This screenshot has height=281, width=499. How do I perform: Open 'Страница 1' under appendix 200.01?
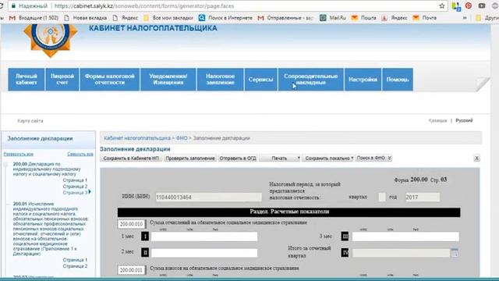pos(75,260)
